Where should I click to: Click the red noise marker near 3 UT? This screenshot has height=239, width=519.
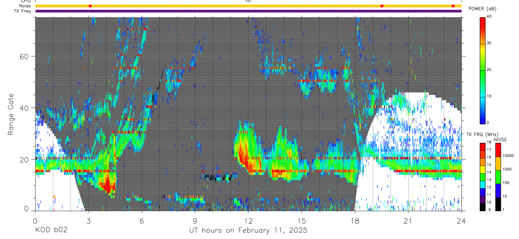[90, 6]
